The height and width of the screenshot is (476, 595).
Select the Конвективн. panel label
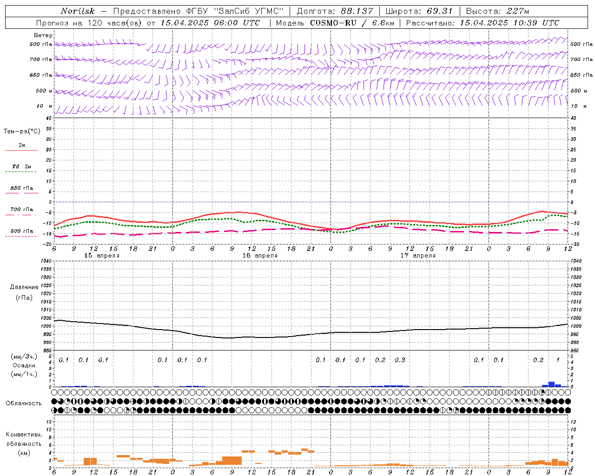coord(24,435)
